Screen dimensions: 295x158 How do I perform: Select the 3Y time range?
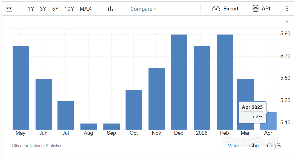pyautogui.click(x=43, y=9)
